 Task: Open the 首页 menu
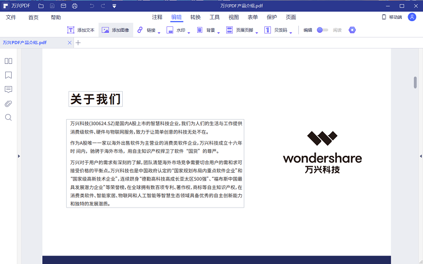pos(33,17)
